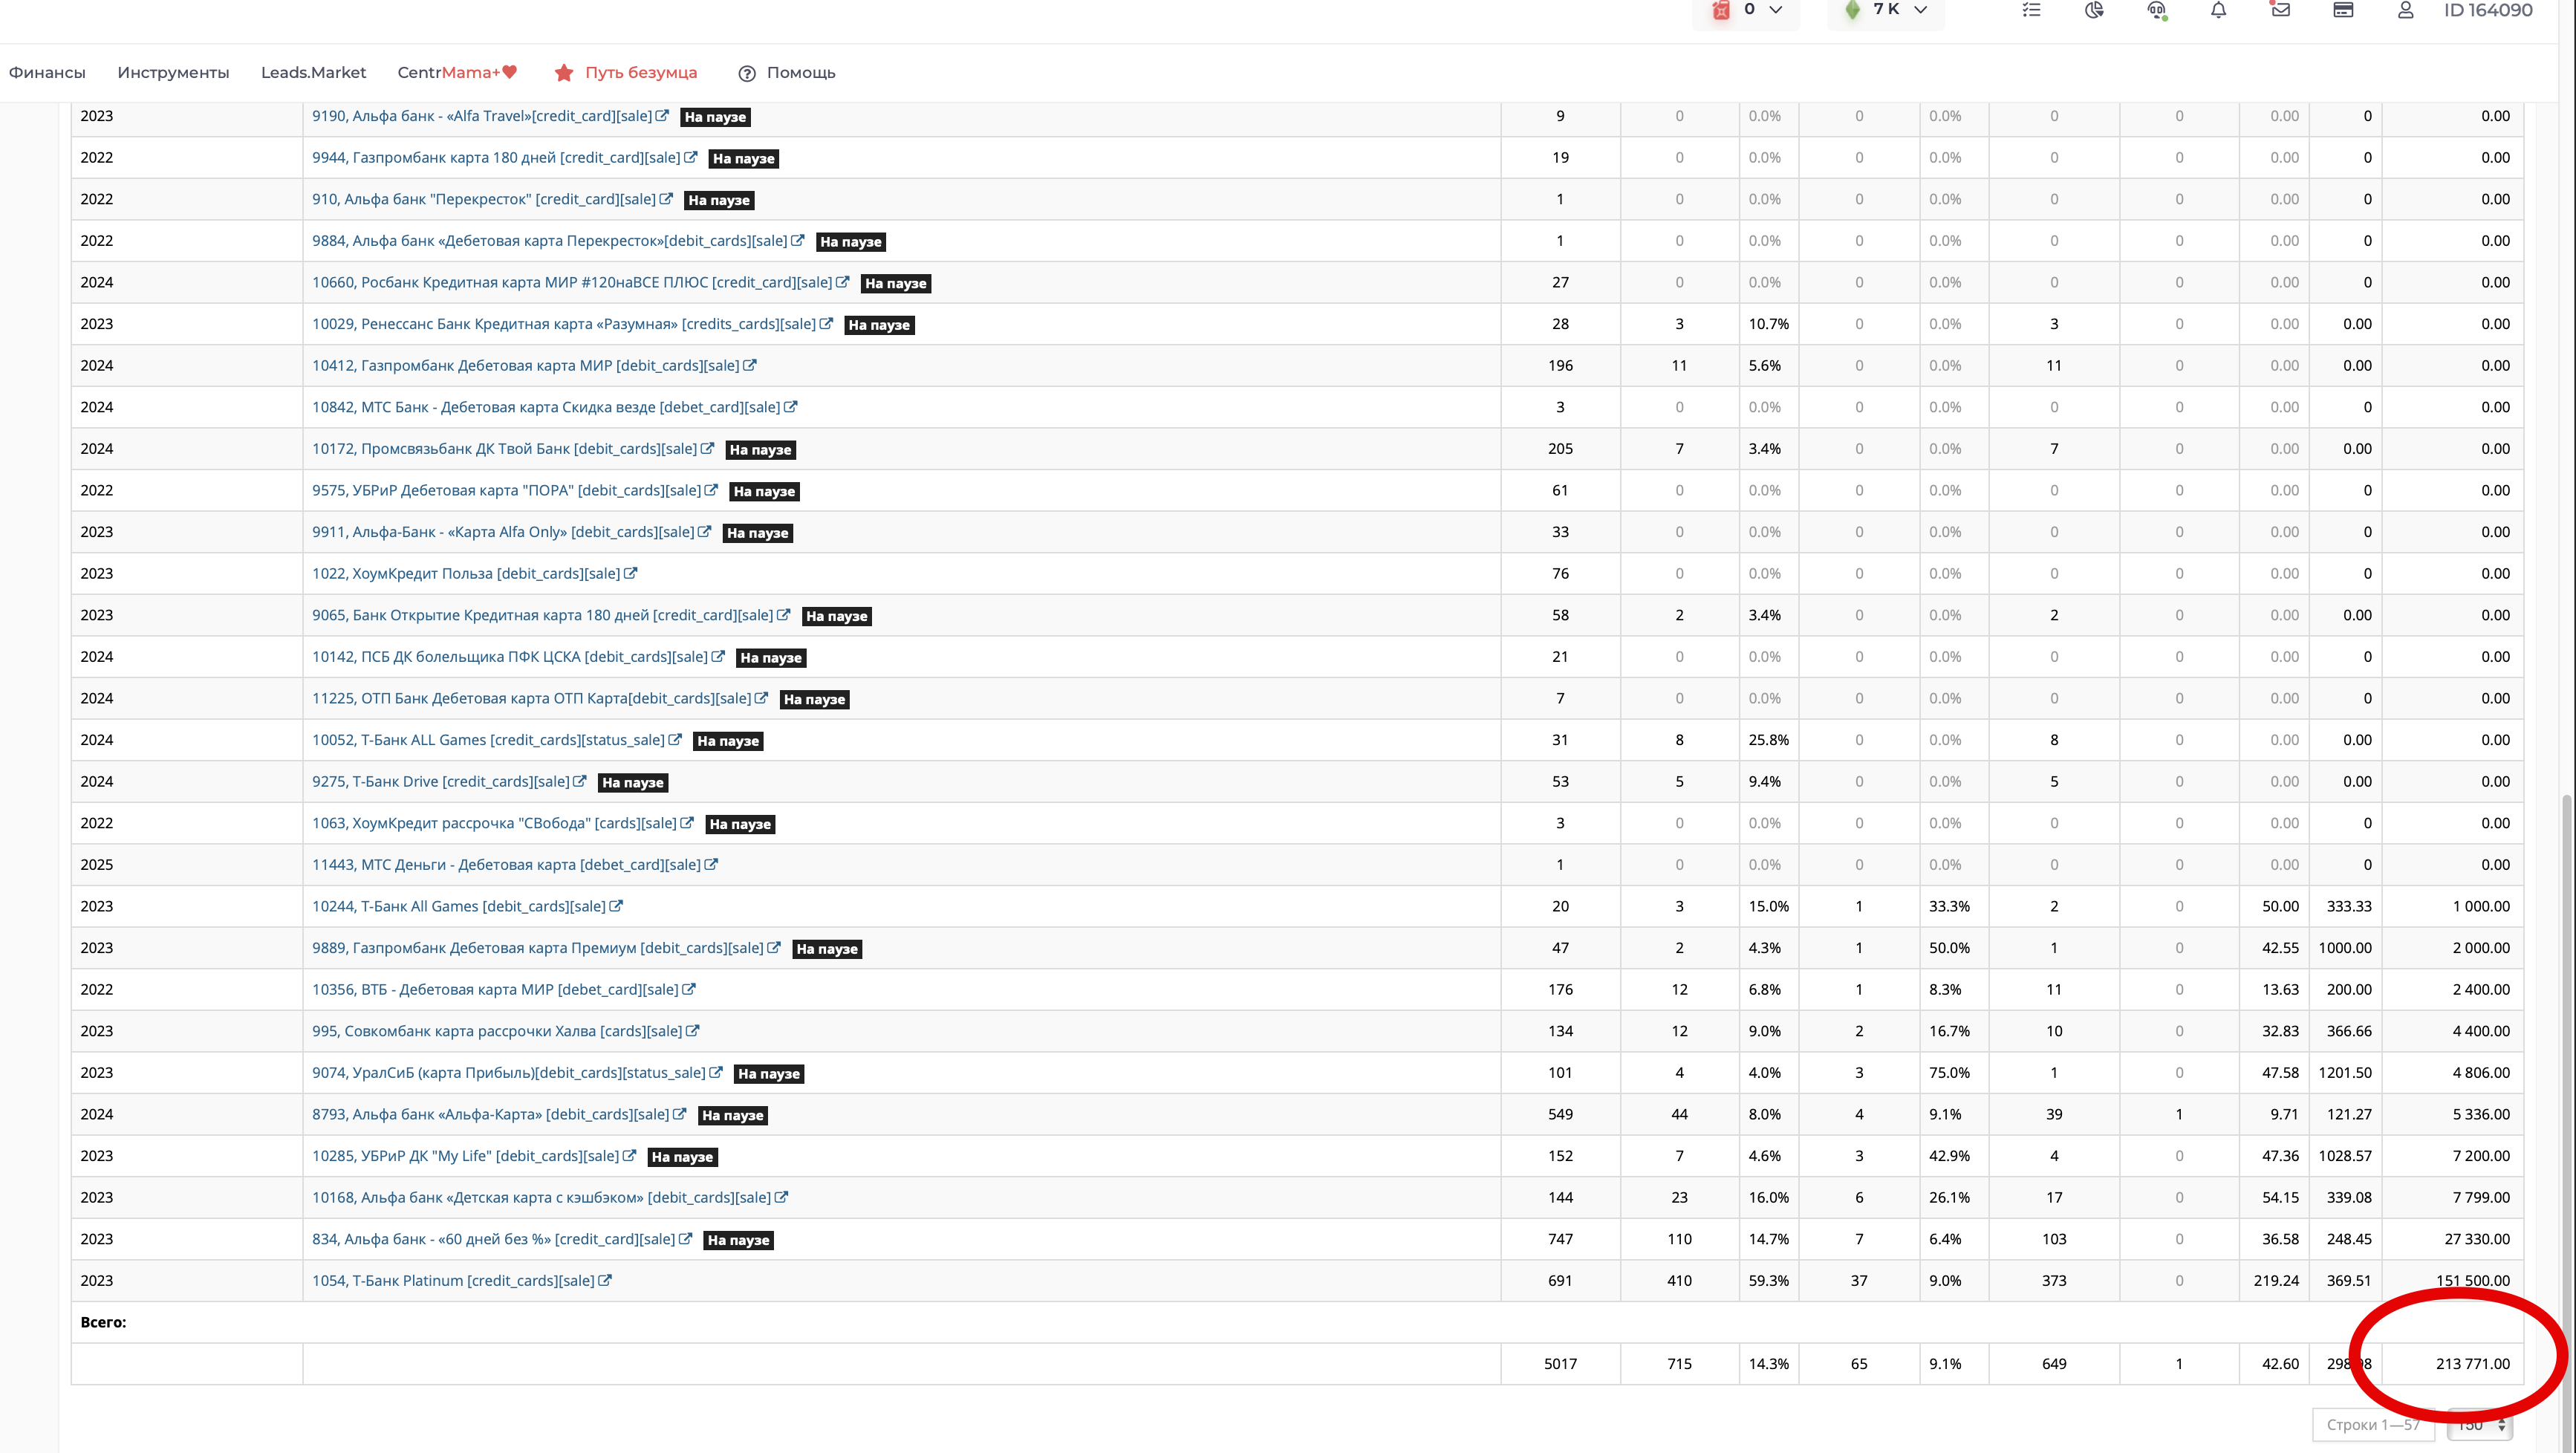The width and height of the screenshot is (2576, 1453).
Task: Open offer 9884 Альфа Дебетовая карта Перекресток
Action: click(549, 241)
